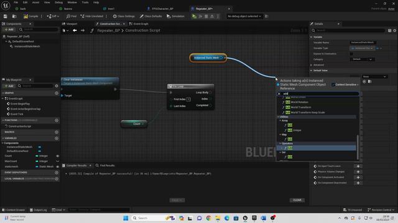Collapse the Utilities category in action menu
Screen dimensions: 398x223
coord(279,117)
